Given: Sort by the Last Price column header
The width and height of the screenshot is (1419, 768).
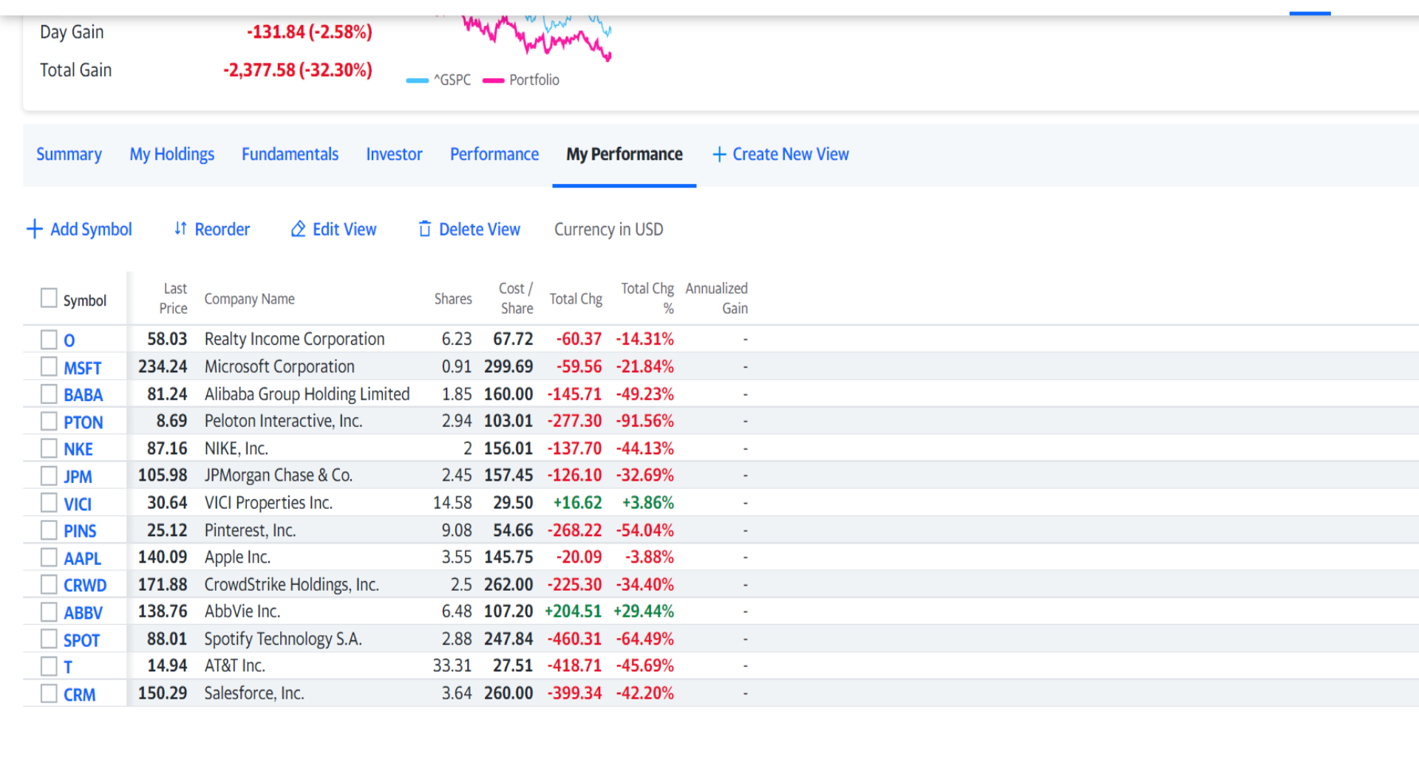Looking at the screenshot, I should (174, 298).
